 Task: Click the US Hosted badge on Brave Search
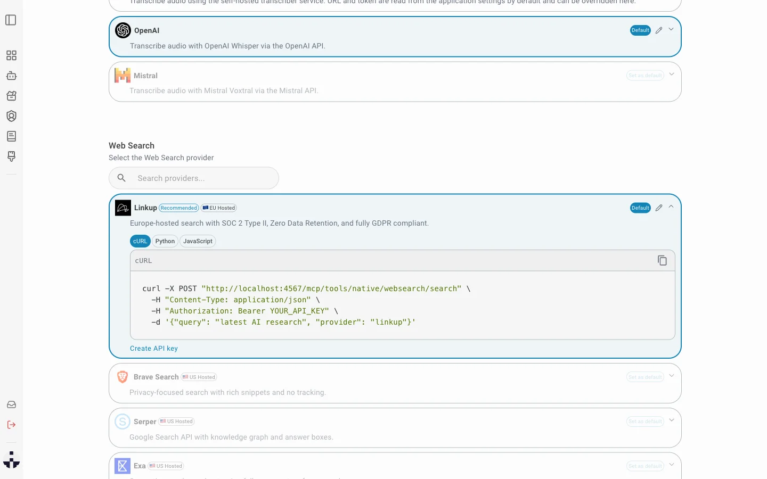click(x=199, y=377)
